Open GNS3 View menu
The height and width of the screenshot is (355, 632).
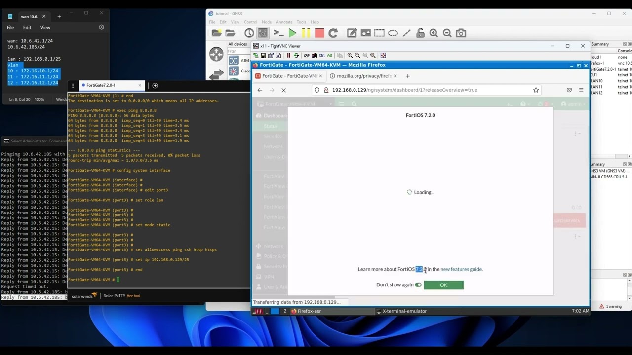coord(235,22)
